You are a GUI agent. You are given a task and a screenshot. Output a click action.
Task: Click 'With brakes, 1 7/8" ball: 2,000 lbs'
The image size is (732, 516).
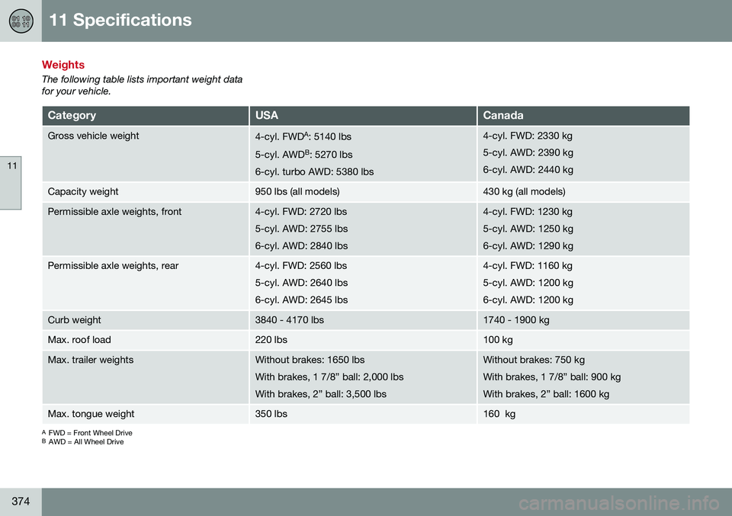coord(329,377)
